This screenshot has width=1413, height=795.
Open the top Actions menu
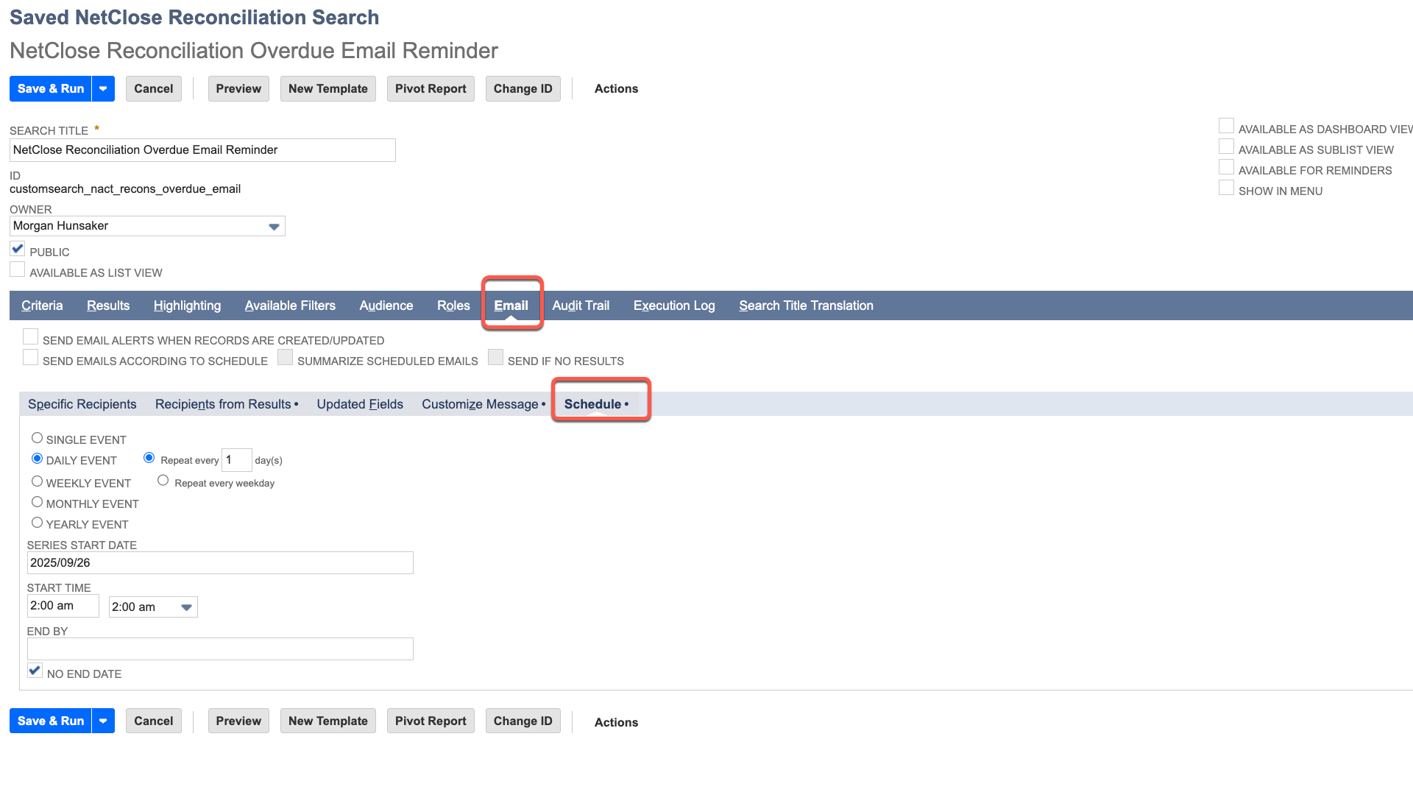tap(616, 88)
